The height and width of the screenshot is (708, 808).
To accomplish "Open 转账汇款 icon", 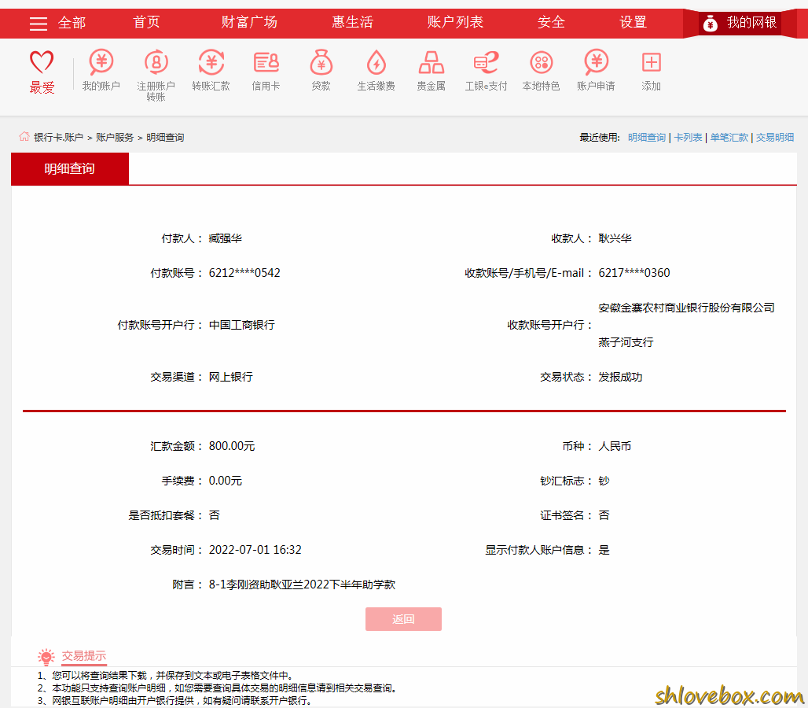I will click(x=211, y=62).
